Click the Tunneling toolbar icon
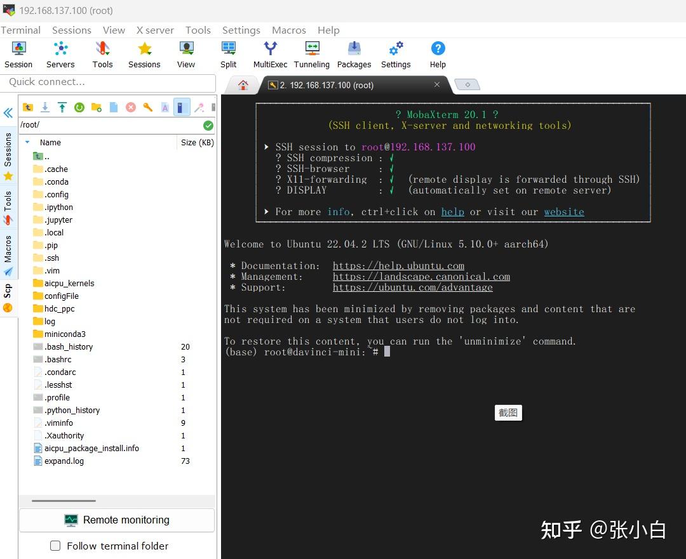The image size is (686, 559). tap(311, 55)
